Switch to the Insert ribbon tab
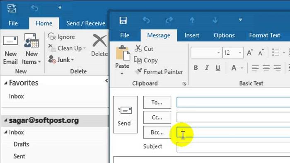 [x=192, y=35]
